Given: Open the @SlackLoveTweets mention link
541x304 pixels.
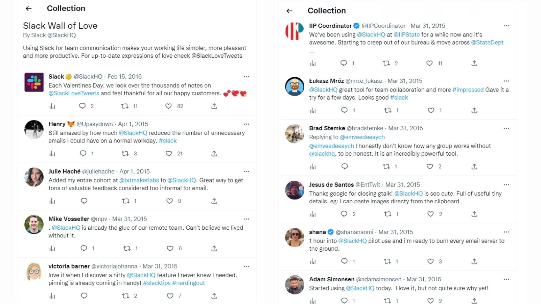Looking at the screenshot, I should click(74, 93).
